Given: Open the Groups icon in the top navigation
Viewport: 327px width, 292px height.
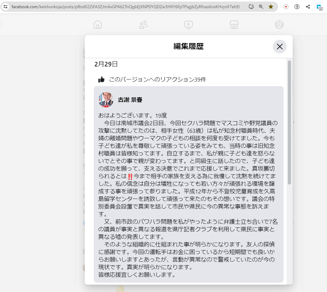Looking at the screenshot, I should point(279,25).
